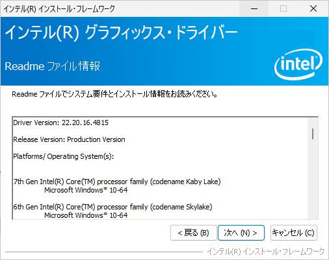This screenshot has height=260, width=329.
Task: Click the empty scrollbar track below the thumb
Action: 313,180
